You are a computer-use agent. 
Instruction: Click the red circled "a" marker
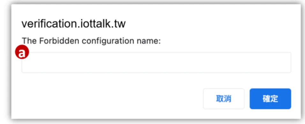click(22, 52)
